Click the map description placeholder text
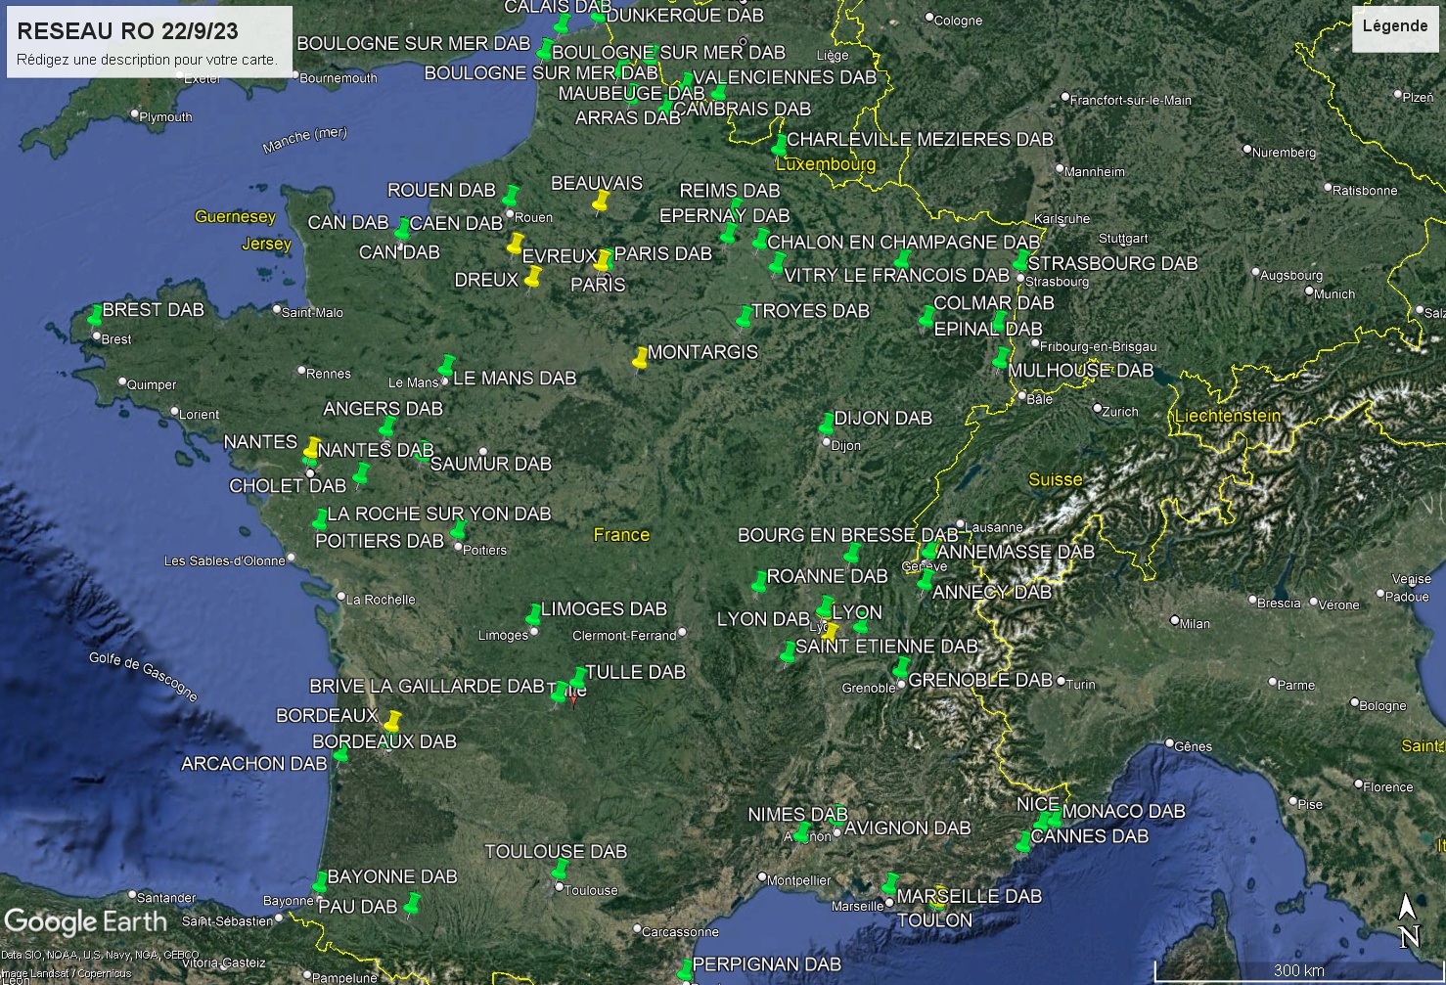The image size is (1446, 985). pos(147,60)
